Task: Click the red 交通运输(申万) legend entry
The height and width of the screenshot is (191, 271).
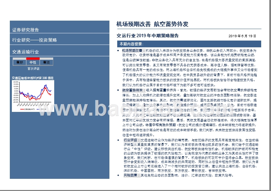Action: [28, 109]
